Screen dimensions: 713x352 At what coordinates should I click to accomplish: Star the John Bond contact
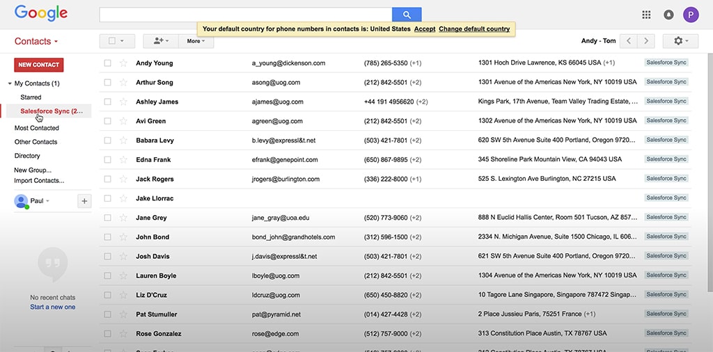pos(123,237)
